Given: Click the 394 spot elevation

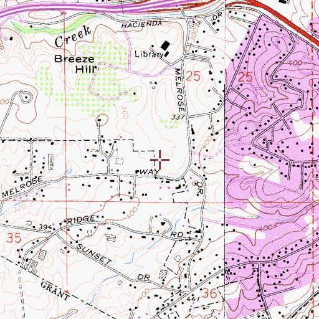Looking at the screenshot, I should coord(45,227).
